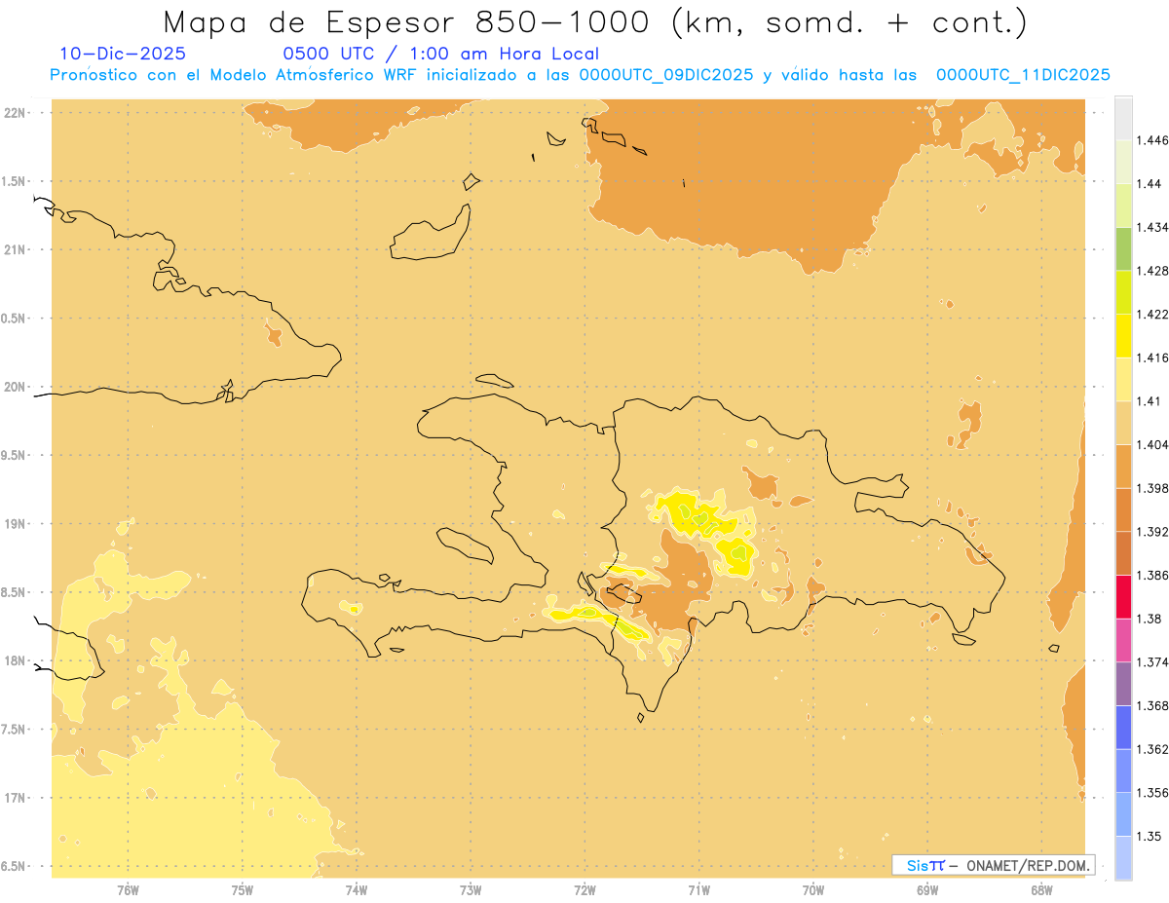Image resolution: width=1169 pixels, height=903 pixels.
Task: Click the legend value '1.356'
Action: tap(1154, 792)
